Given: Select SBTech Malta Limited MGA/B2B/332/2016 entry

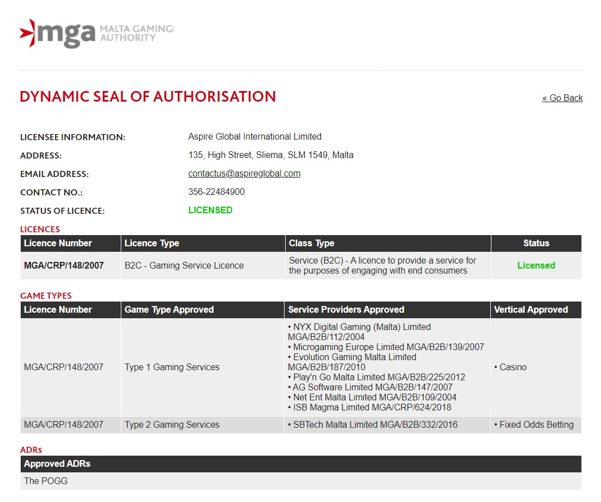Looking at the screenshot, I should [x=372, y=424].
